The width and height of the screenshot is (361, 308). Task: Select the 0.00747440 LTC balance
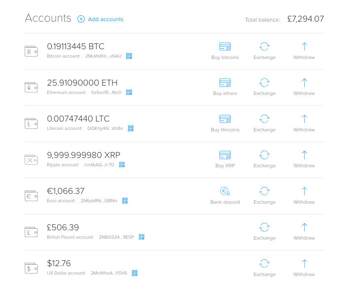point(78,119)
